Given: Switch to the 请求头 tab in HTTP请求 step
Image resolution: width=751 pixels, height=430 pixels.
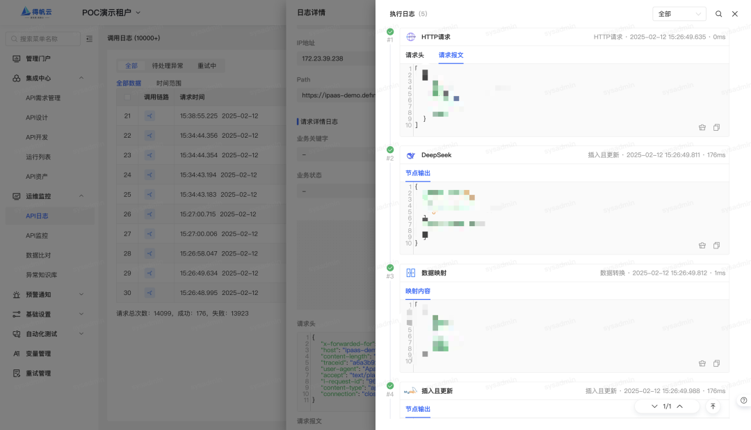Looking at the screenshot, I should click(x=414, y=55).
